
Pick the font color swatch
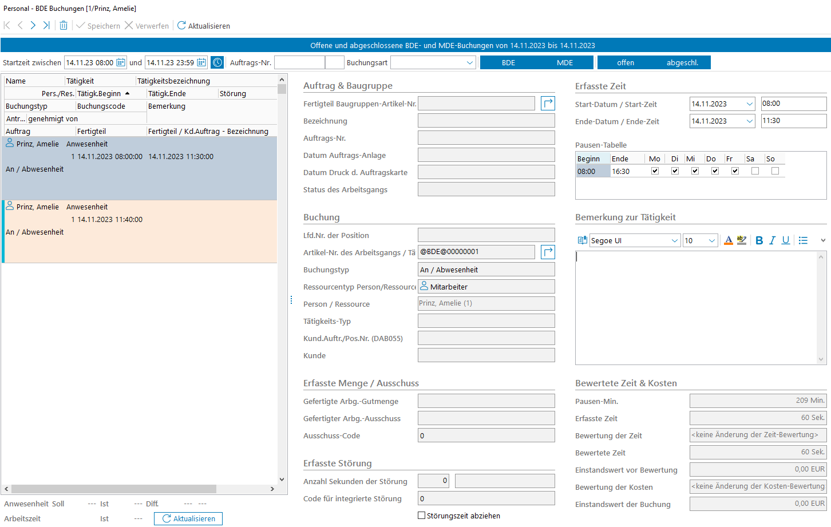pyautogui.click(x=728, y=240)
